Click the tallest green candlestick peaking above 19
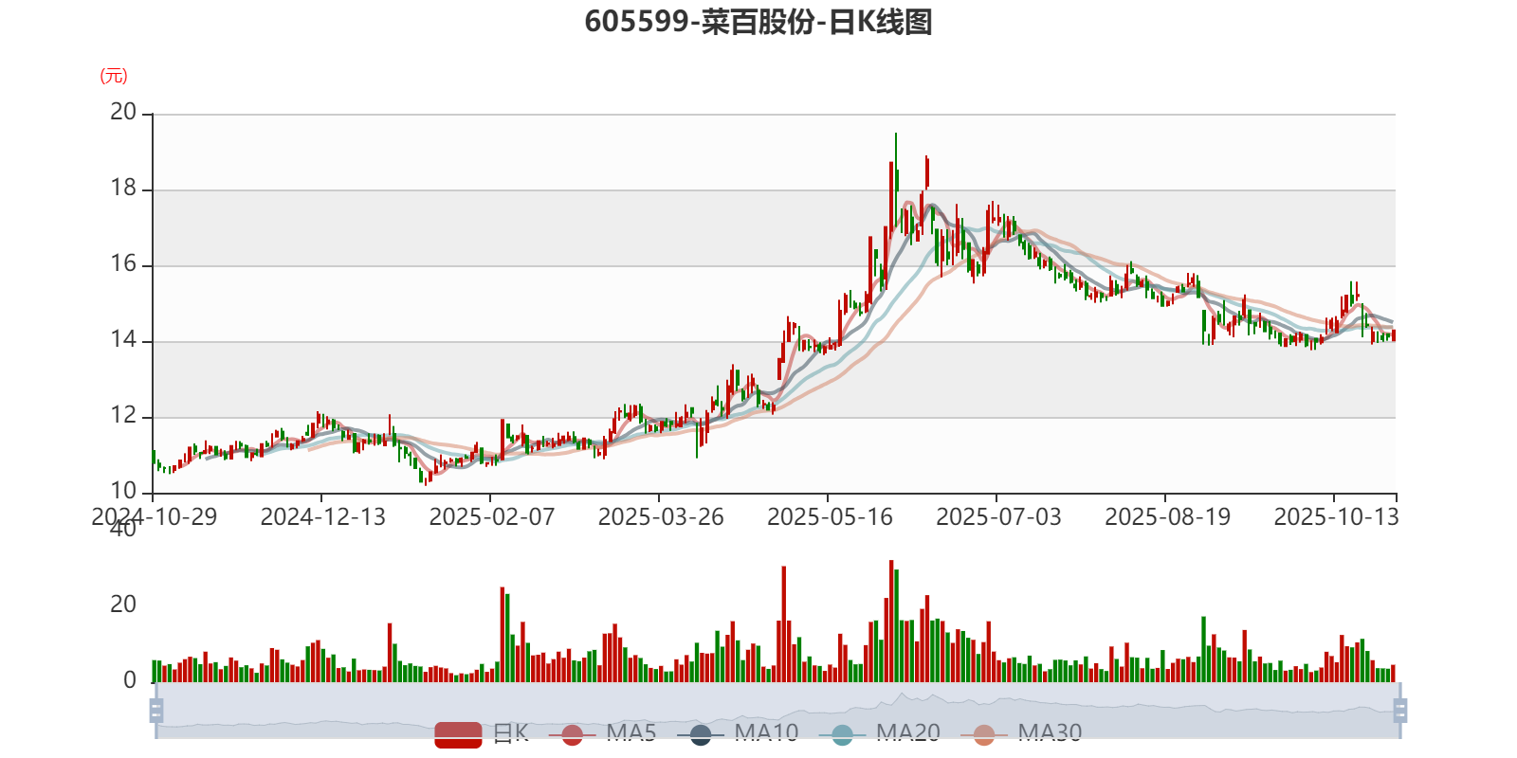This screenshot has width=1517, height=758. click(896, 180)
